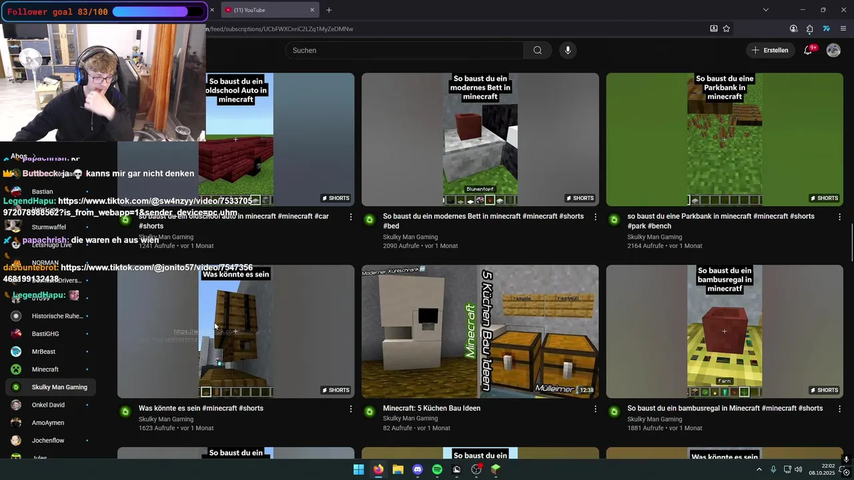Screen dimensions: 854x480
Task: Open the clock showing 22:02
Action: point(822,469)
